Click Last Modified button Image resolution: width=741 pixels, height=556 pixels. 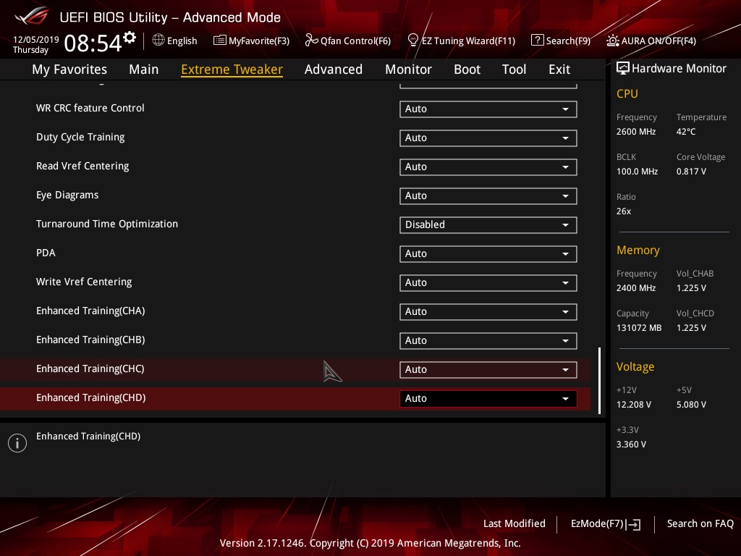tap(515, 523)
